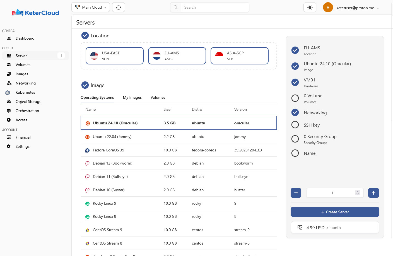The width and height of the screenshot is (393, 256).
Task: Open Kubernetes from the sidebar icon
Action: [8, 93]
